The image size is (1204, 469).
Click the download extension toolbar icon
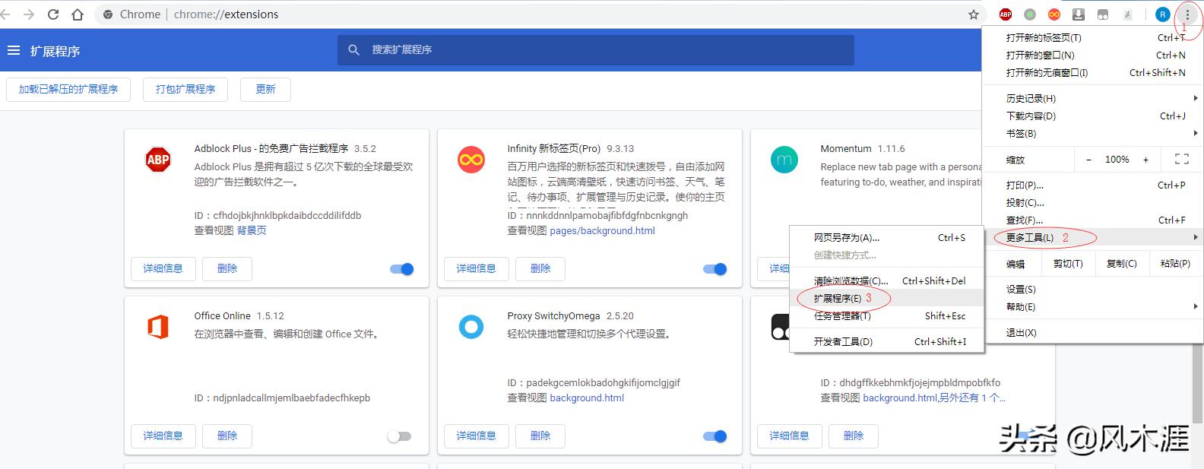(x=1079, y=14)
